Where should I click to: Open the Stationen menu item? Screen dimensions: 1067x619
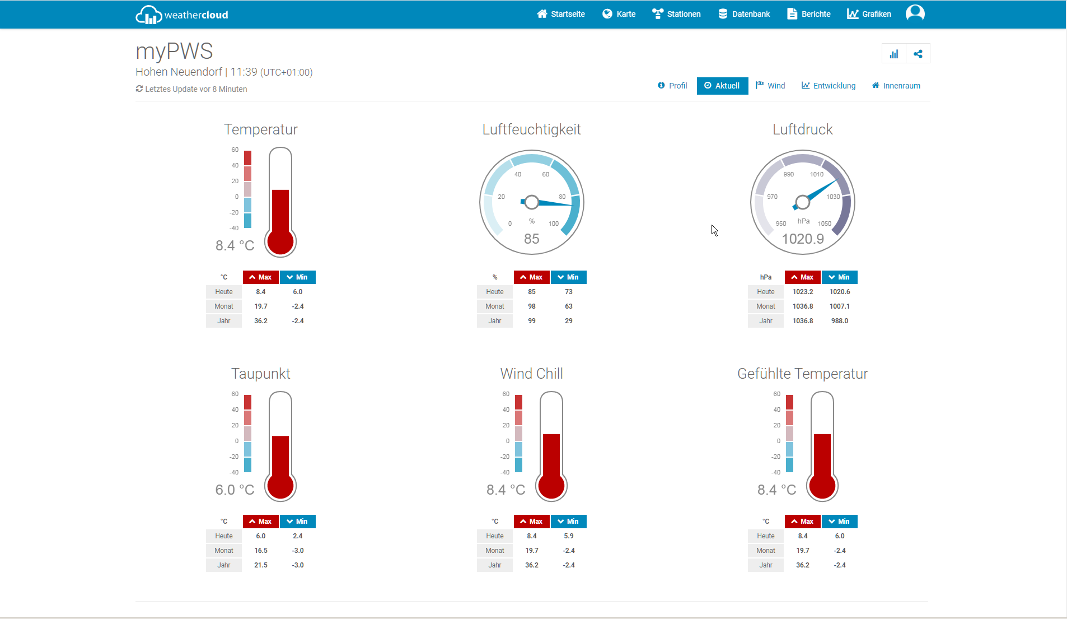pyautogui.click(x=677, y=14)
